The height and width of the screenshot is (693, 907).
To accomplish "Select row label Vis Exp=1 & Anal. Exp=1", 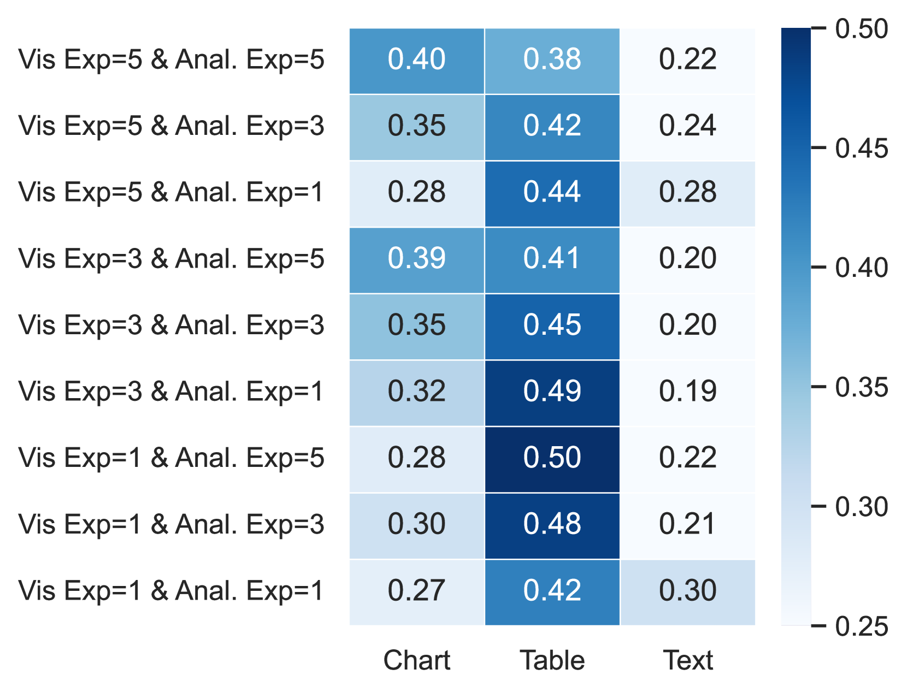I will [171, 590].
